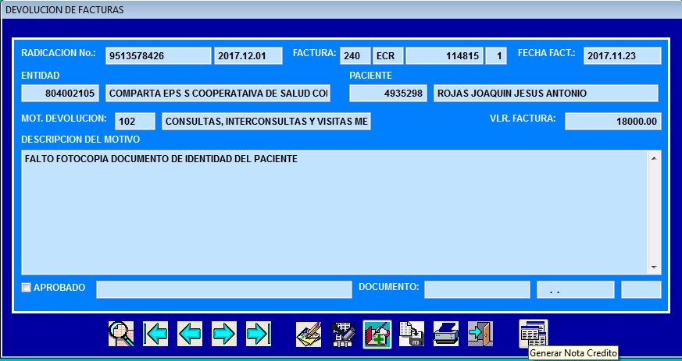Viewport: 682px width, 361px height.
Task: Click the paciente ID field 4935298
Action: (388, 94)
